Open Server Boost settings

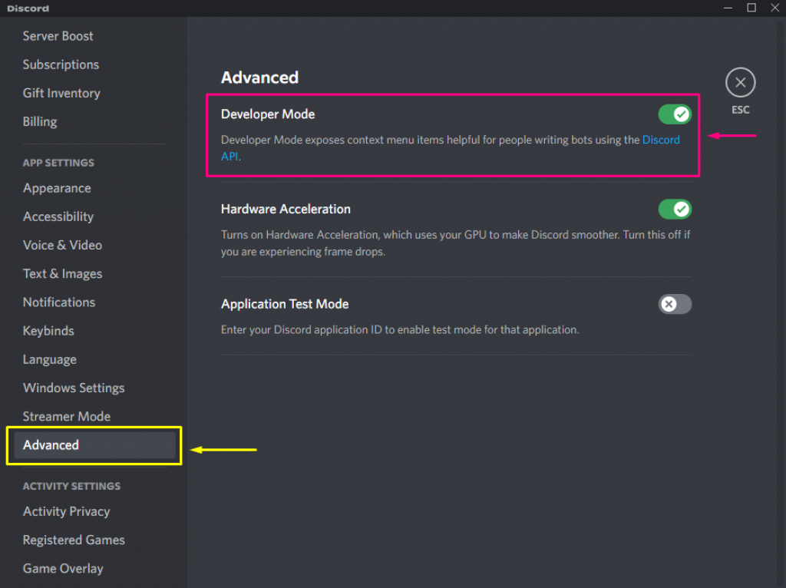click(x=58, y=36)
